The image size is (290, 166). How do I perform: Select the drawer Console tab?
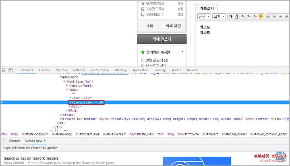[x=14, y=141]
